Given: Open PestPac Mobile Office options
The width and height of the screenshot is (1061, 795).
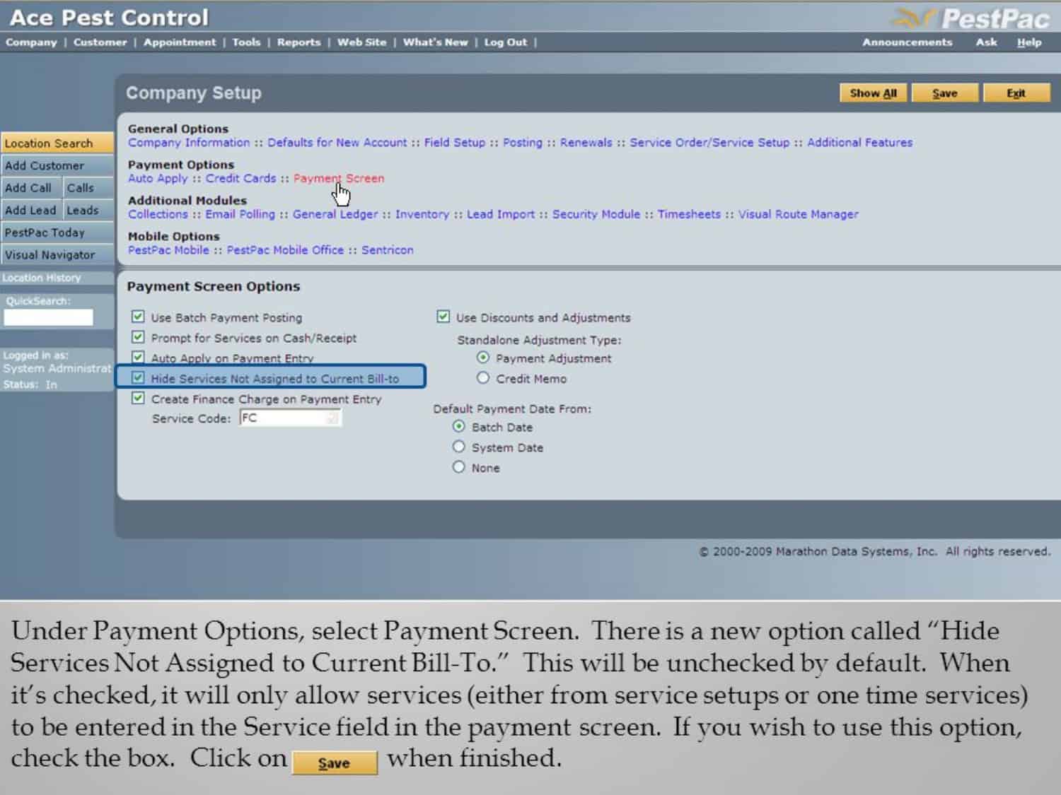Looking at the screenshot, I should click(285, 250).
